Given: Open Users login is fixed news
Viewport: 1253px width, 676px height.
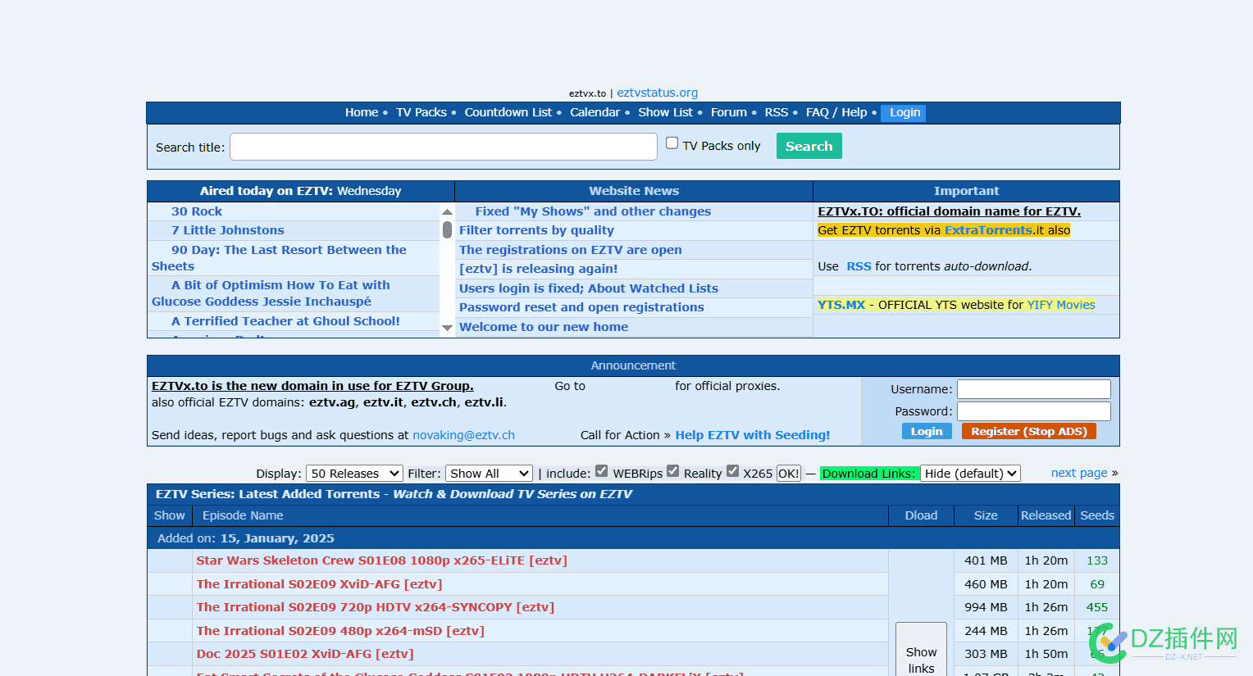Looking at the screenshot, I should point(588,288).
